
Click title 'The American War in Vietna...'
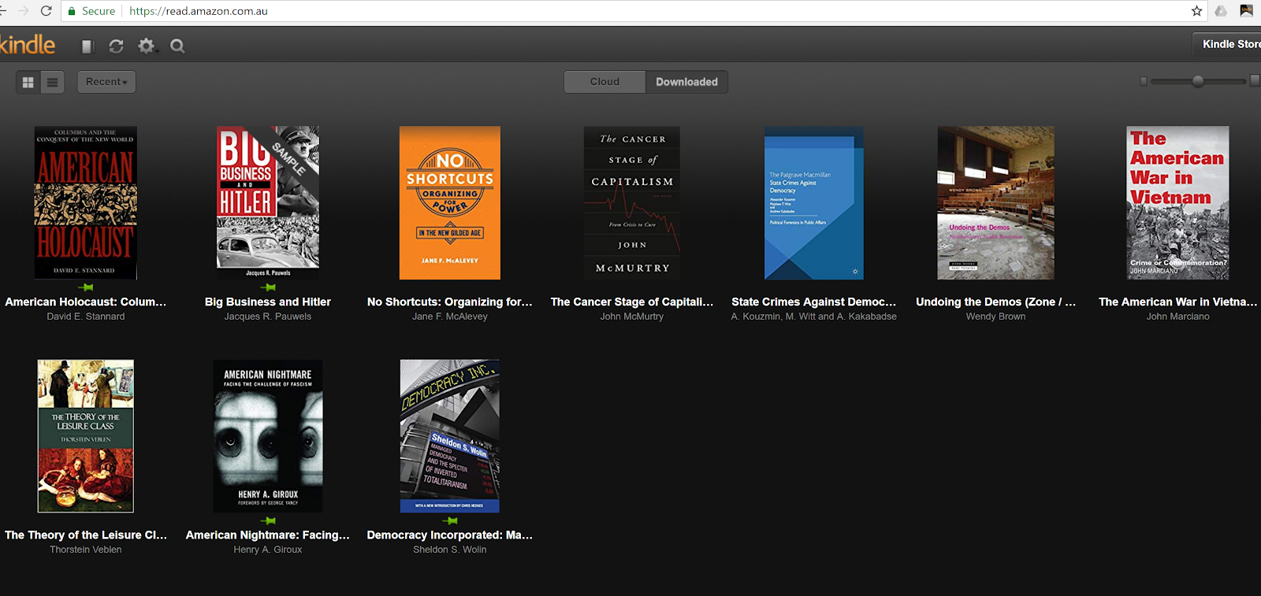tap(1178, 302)
